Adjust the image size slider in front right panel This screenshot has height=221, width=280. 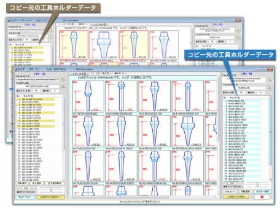[x=257, y=185]
